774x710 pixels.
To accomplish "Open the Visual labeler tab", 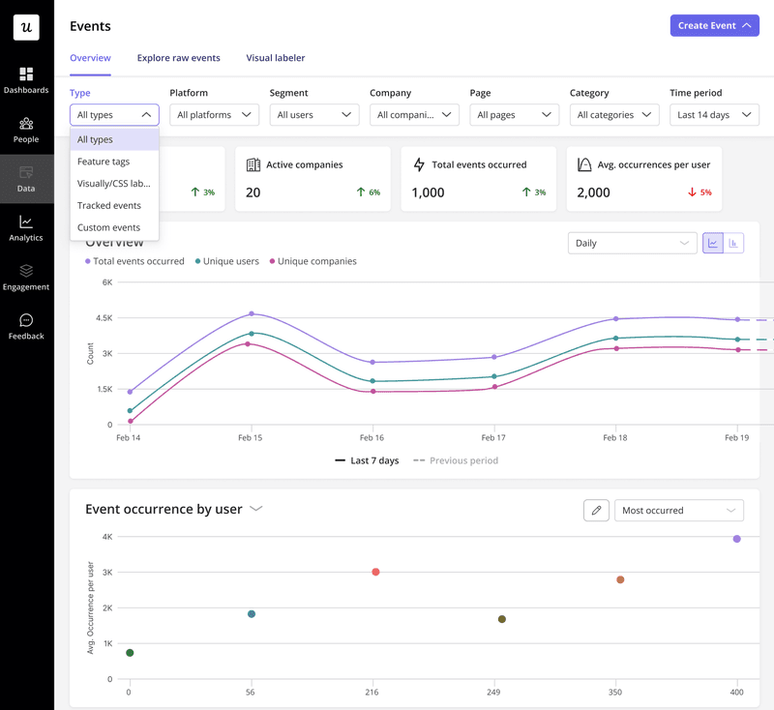I will point(275,58).
